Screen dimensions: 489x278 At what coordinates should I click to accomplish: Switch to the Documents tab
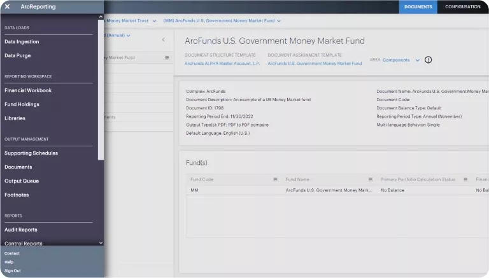pos(418,6)
